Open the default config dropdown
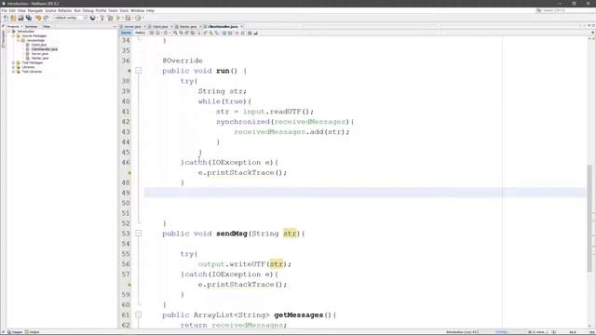Image resolution: width=596 pixels, height=335 pixels. (71, 18)
